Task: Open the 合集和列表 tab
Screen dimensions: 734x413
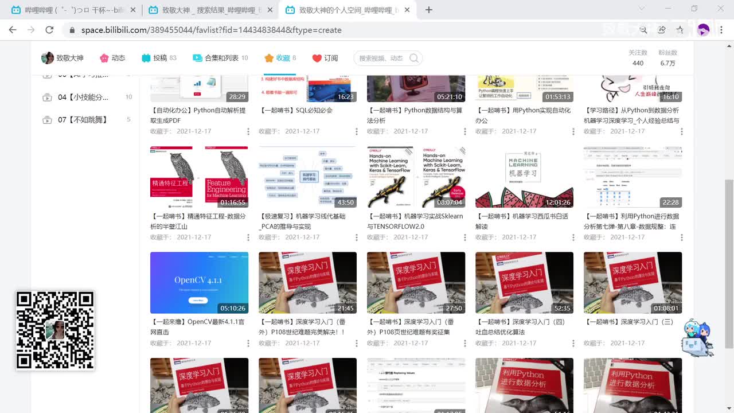Action: click(x=220, y=58)
